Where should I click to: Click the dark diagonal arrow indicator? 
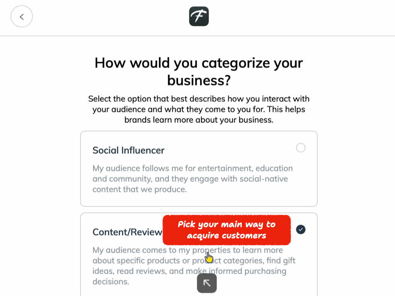click(207, 283)
